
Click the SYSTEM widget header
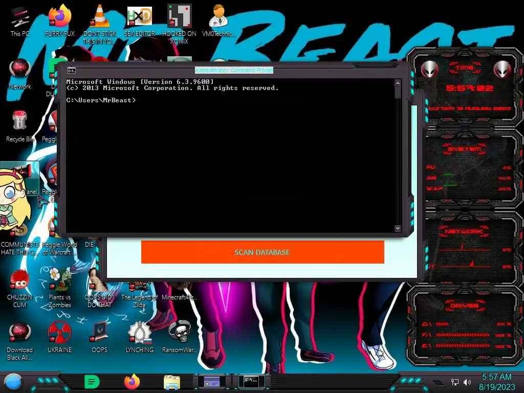click(x=465, y=149)
